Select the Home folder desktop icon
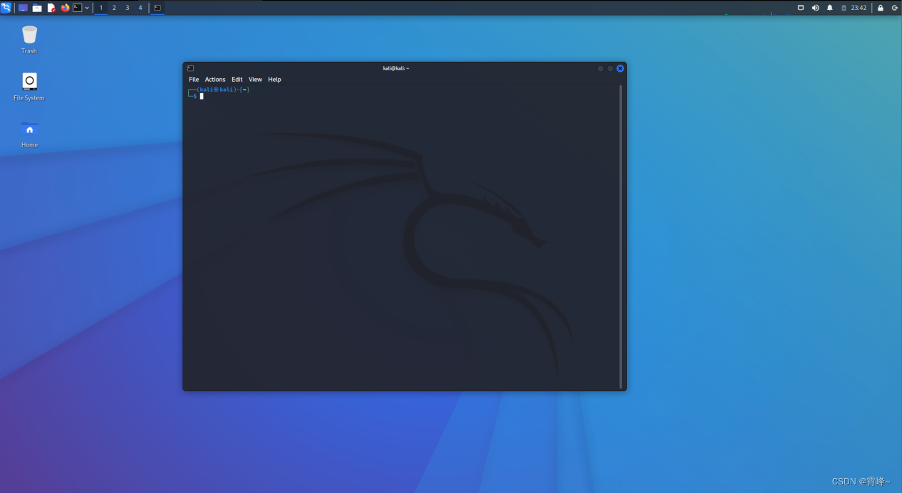 pos(29,134)
